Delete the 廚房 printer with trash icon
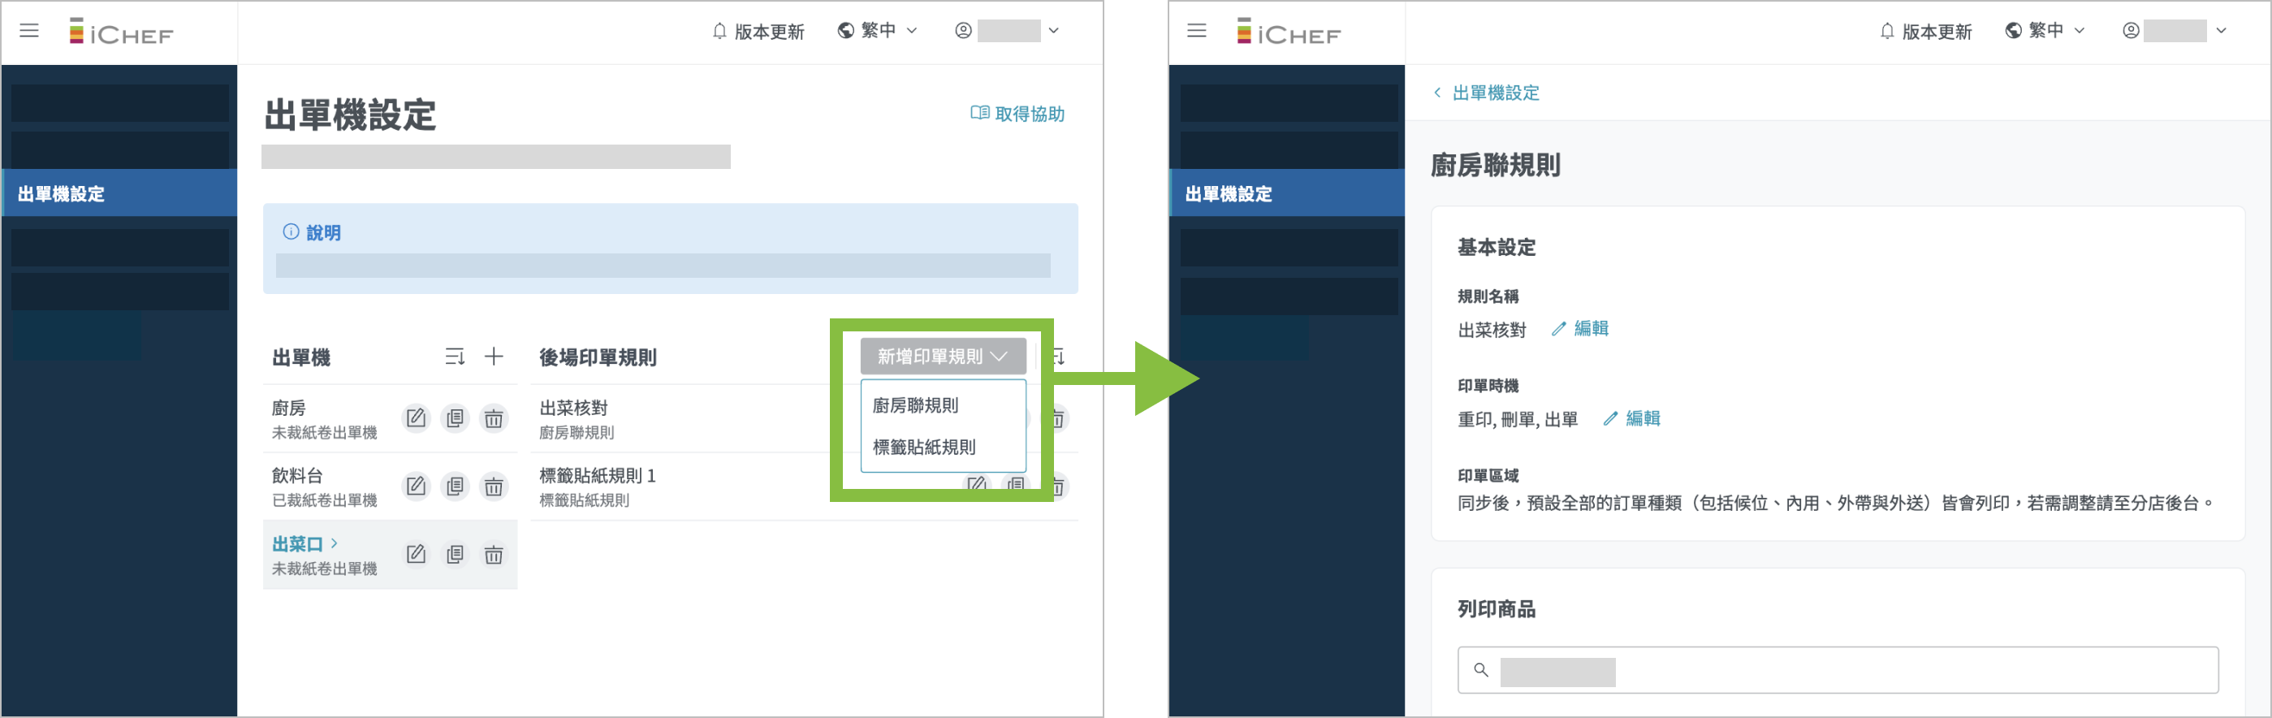The height and width of the screenshot is (718, 2272). point(494,418)
